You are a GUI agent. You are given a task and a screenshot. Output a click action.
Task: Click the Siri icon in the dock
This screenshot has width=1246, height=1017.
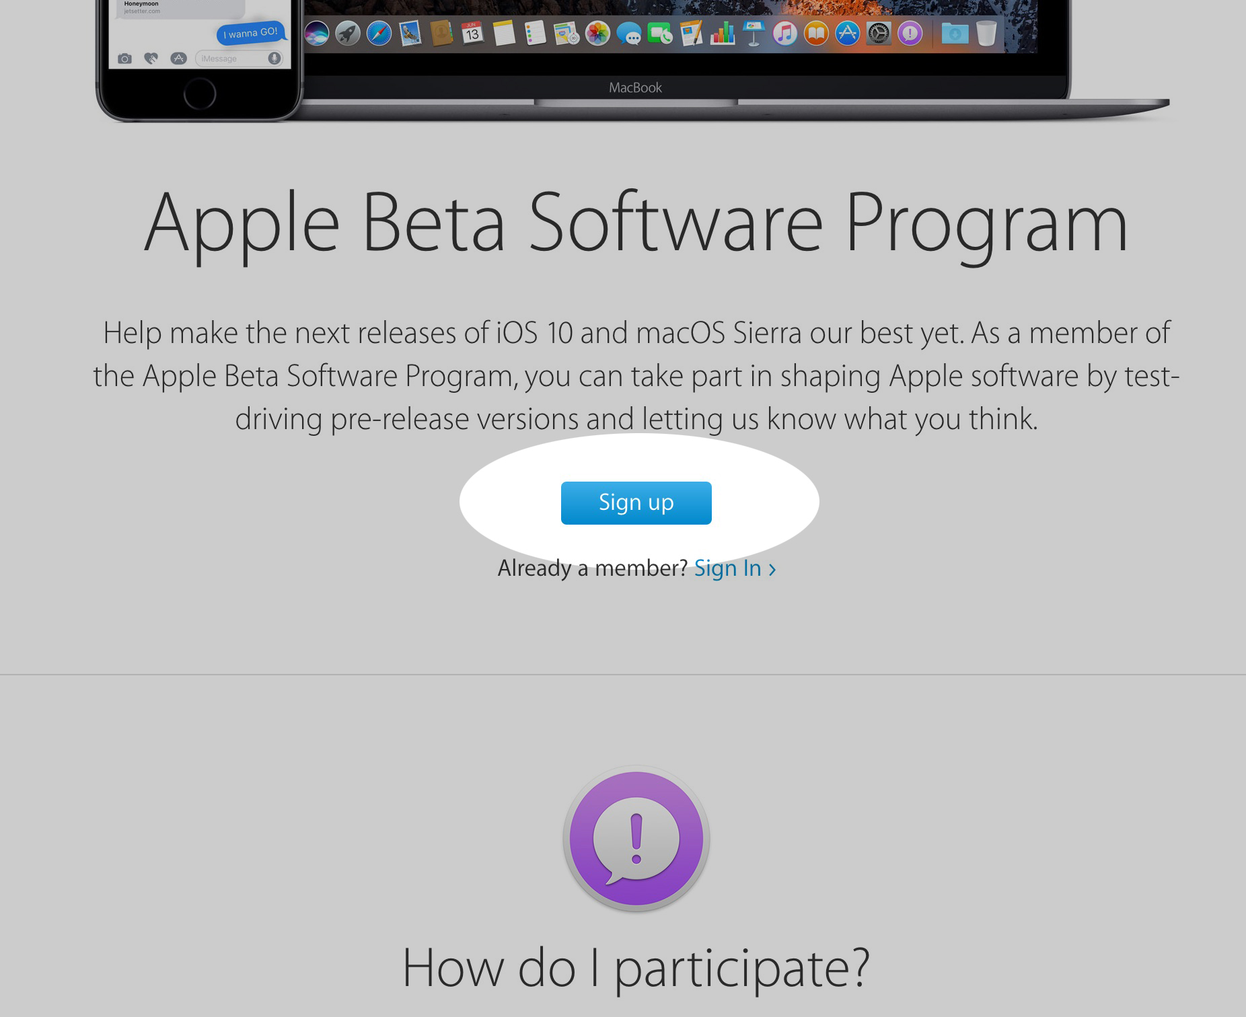tap(316, 33)
